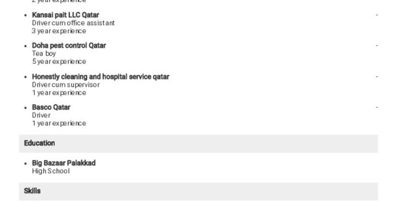This screenshot has width=396, height=202.
Task: Click the High School text
Action: (51, 171)
